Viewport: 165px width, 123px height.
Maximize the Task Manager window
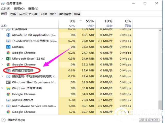coord(145,3)
